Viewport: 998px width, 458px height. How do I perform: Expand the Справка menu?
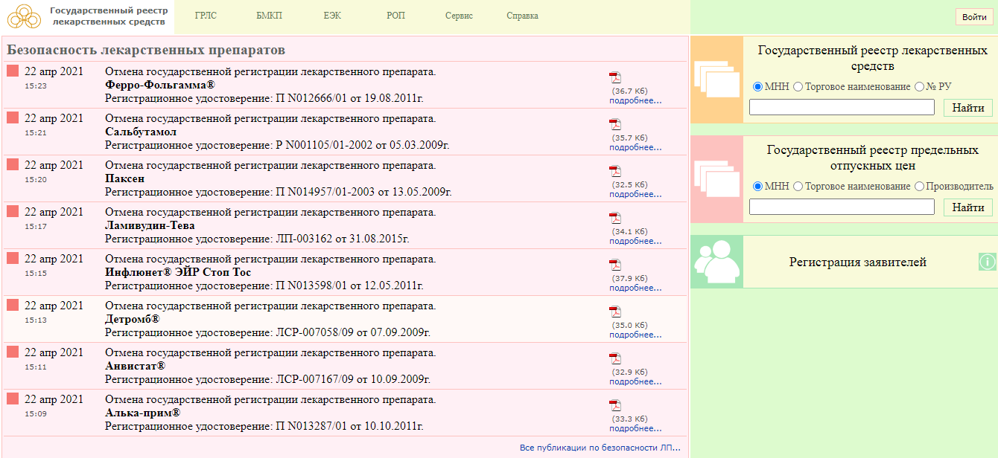tap(522, 16)
